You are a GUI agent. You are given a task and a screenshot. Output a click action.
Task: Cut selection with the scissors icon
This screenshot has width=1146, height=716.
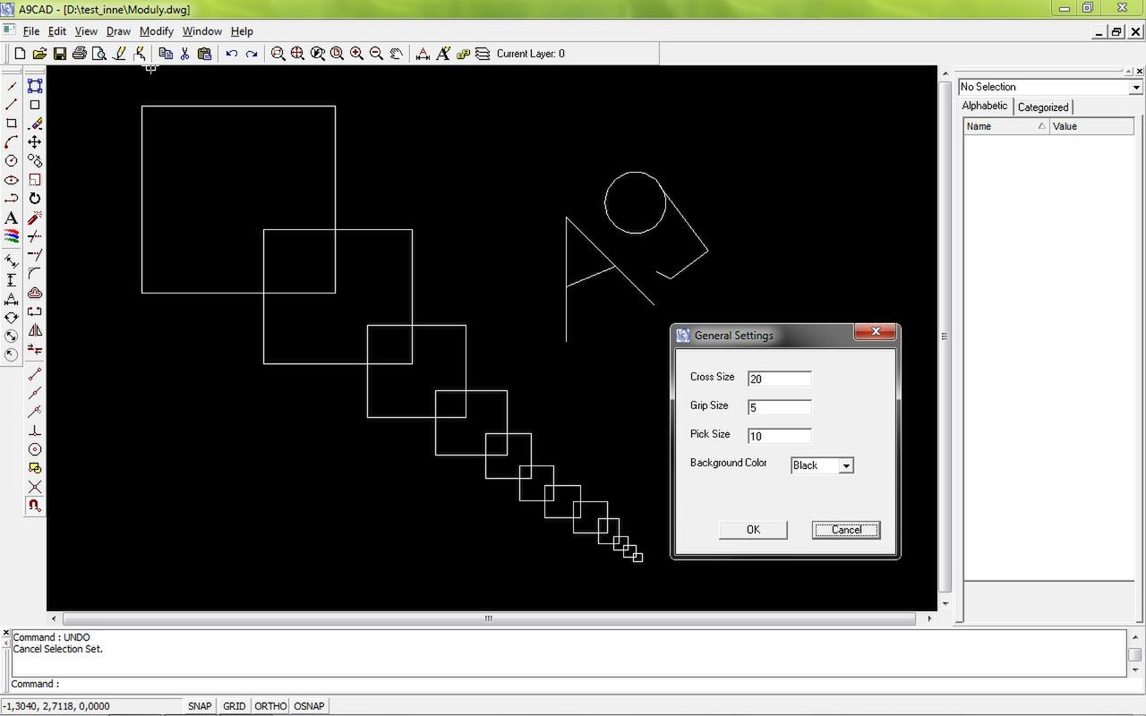pos(184,54)
